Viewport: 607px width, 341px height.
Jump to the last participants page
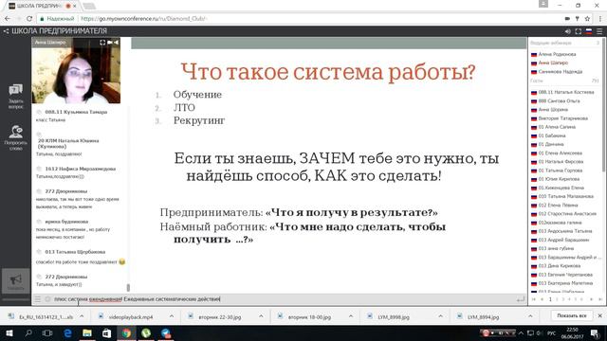[600, 299]
